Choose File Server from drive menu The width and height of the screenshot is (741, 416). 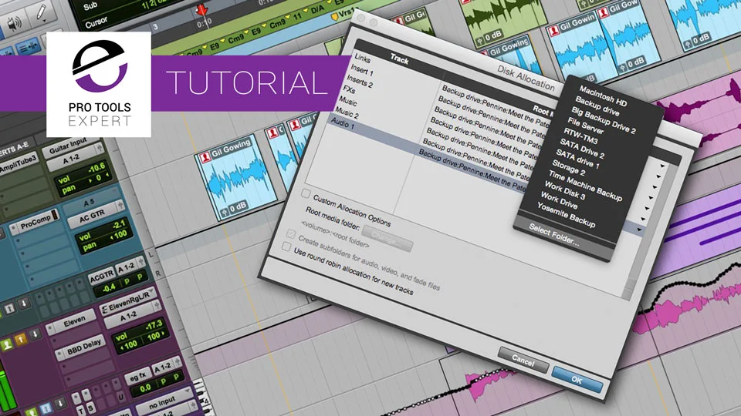pos(586,126)
